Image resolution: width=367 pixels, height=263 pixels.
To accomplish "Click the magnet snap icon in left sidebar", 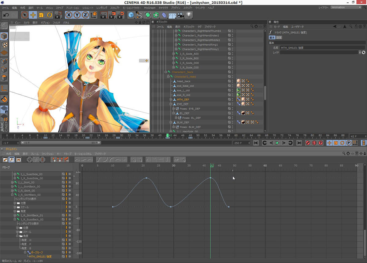I will coord(4,99).
